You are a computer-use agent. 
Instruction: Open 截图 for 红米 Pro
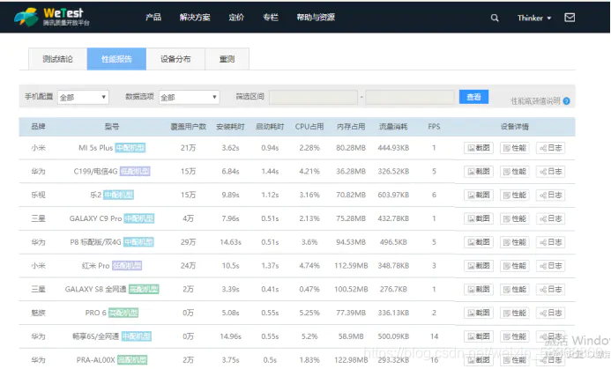479,266
